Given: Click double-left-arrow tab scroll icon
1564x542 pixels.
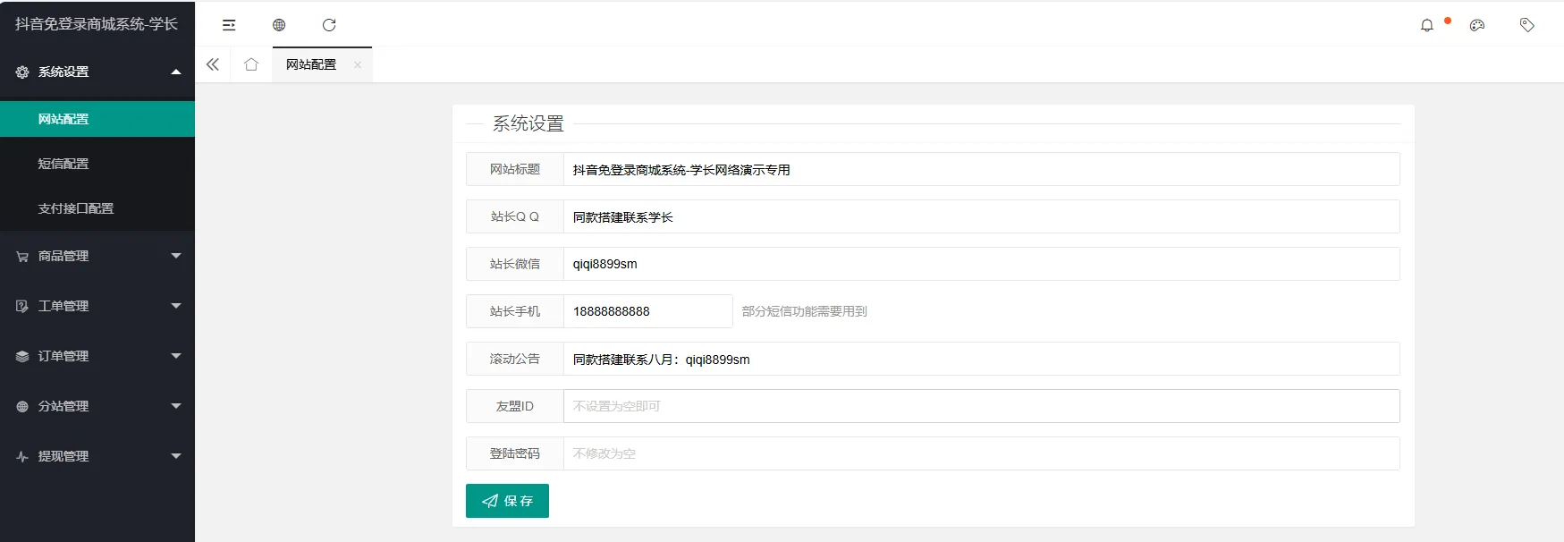Looking at the screenshot, I should click(213, 64).
